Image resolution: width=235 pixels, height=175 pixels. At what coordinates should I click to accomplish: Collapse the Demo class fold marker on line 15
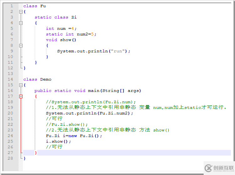tap(21, 85)
